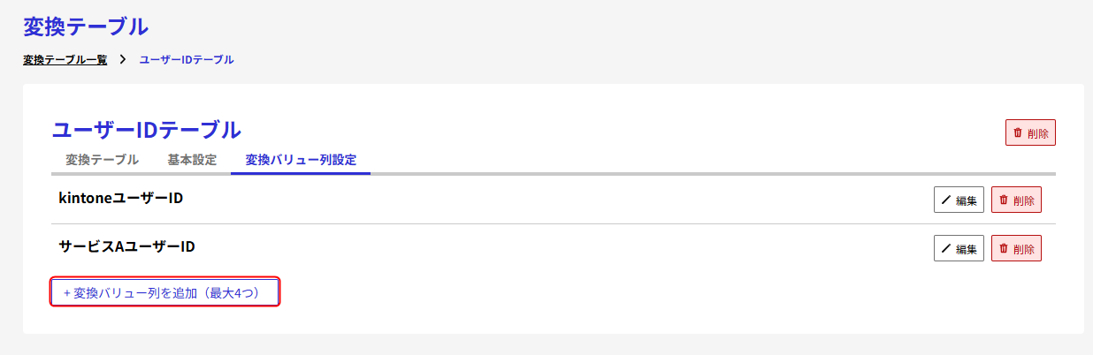1093x355 pixels.
Task: Click the pencil icon in the kintoneユーザーID row
Action: click(x=946, y=200)
